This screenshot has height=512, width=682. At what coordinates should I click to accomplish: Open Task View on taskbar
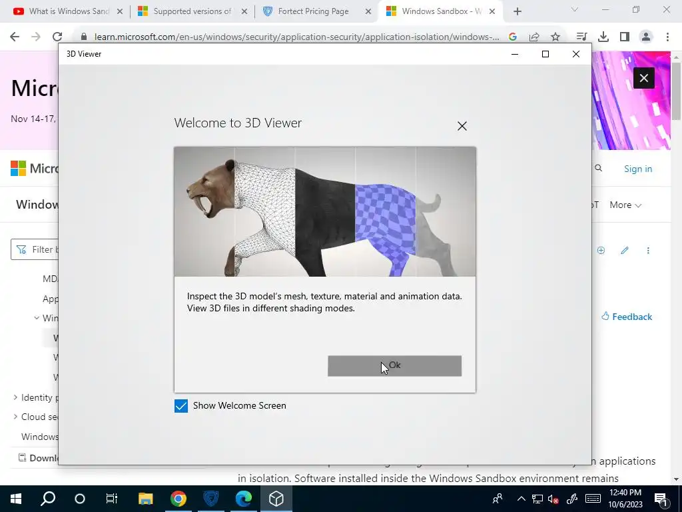pyautogui.click(x=112, y=499)
